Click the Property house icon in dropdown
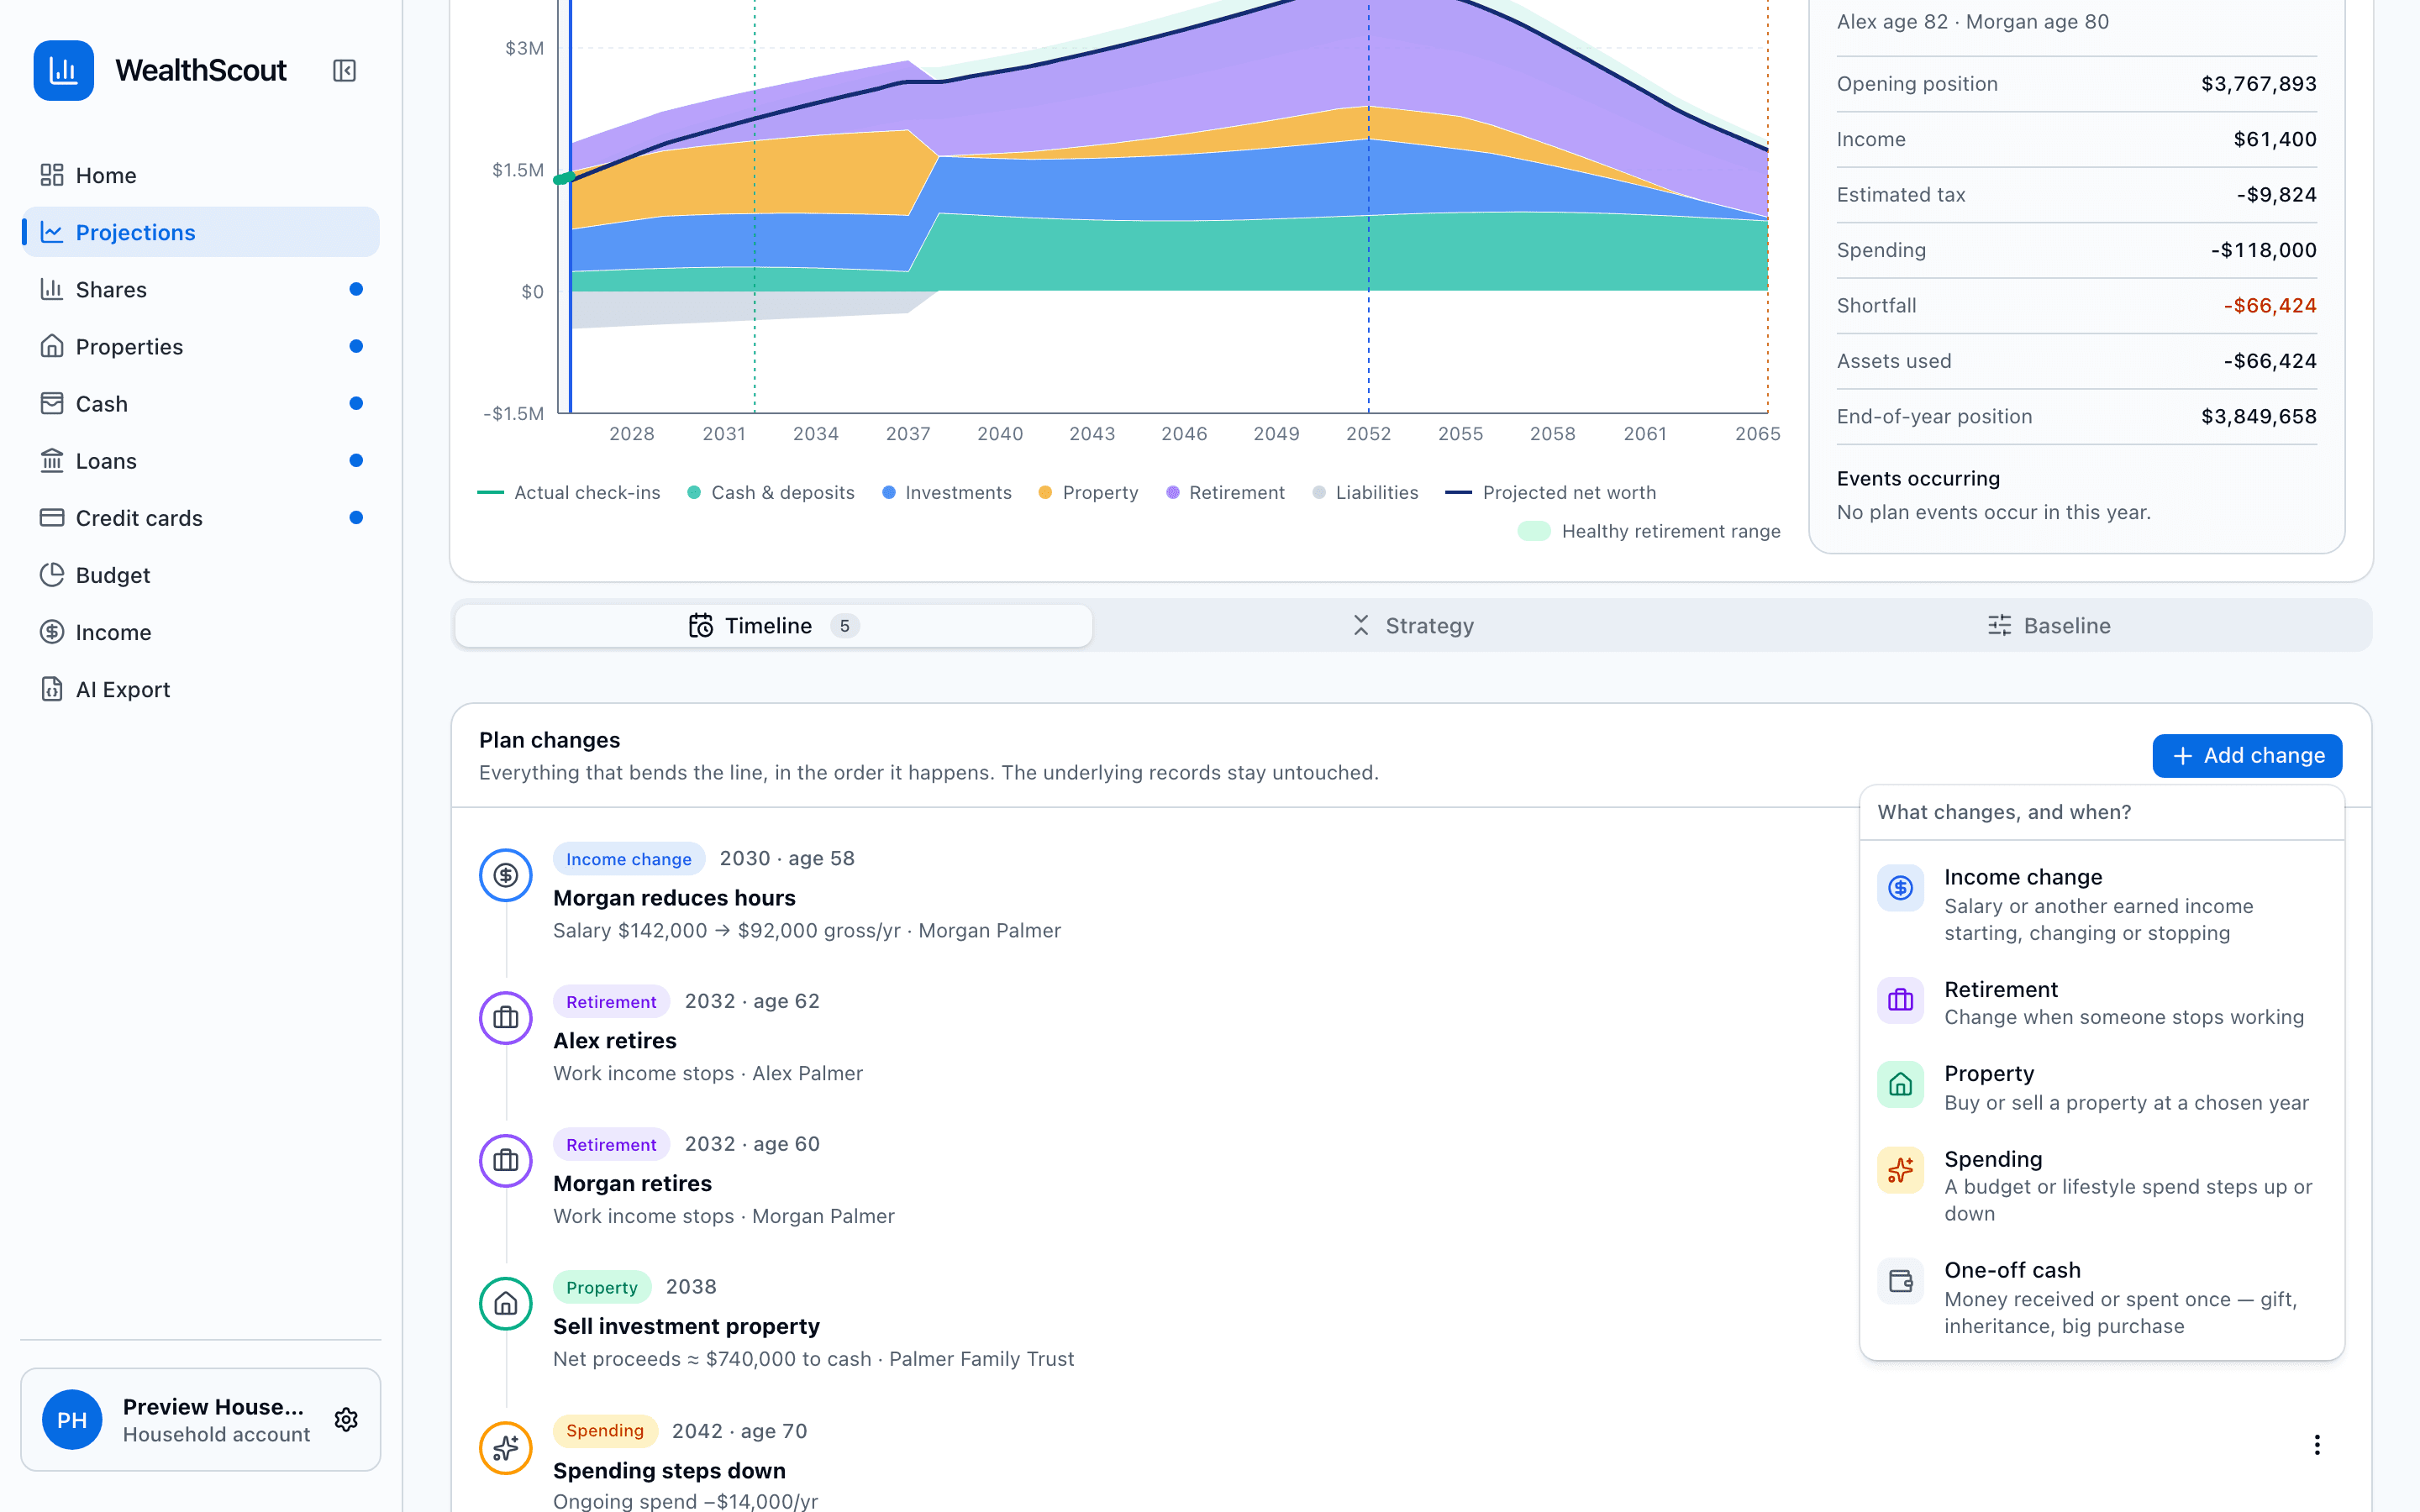Screen dimensions: 2420x1512 tap(1900, 1084)
